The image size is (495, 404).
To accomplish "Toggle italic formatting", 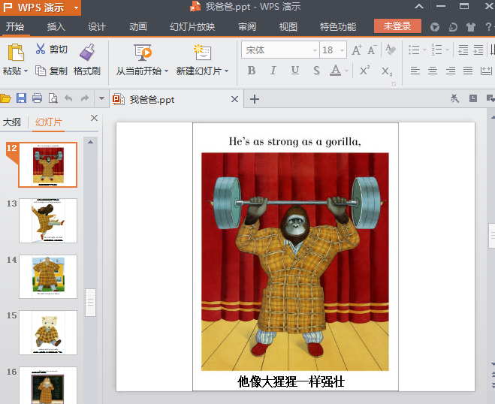I will 273,71.
